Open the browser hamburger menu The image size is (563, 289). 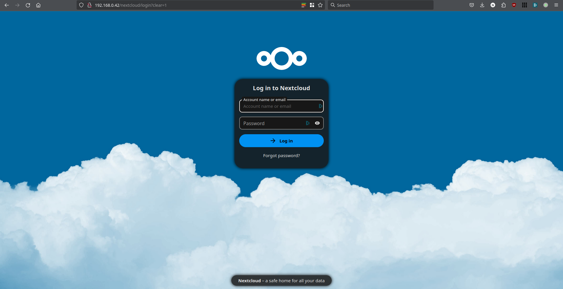(556, 5)
